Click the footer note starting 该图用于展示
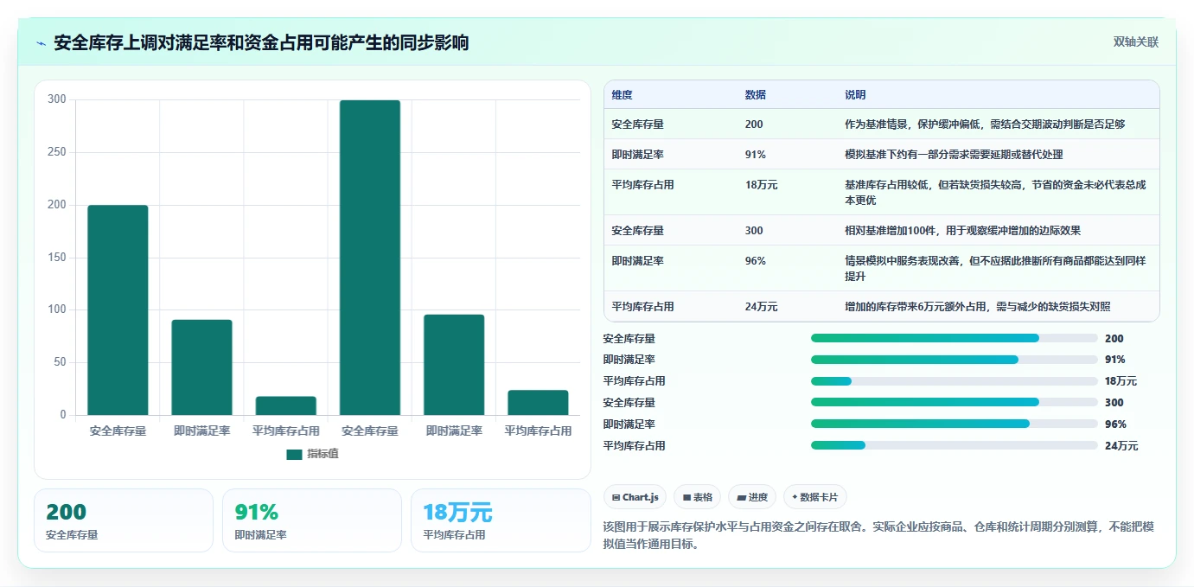 (878, 535)
